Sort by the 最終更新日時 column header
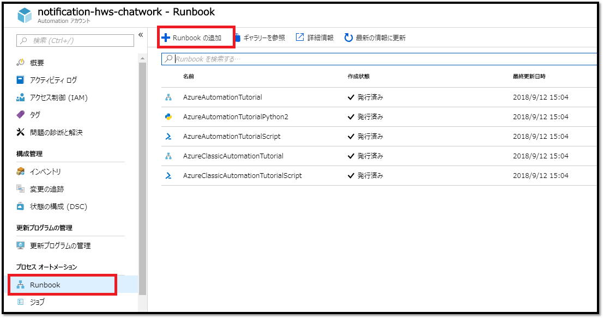Screen dimensions: 604x319 click(x=529, y=76)
